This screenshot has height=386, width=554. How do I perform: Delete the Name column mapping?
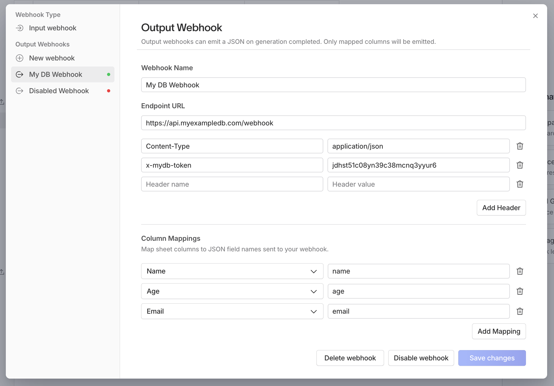[520, 271]
